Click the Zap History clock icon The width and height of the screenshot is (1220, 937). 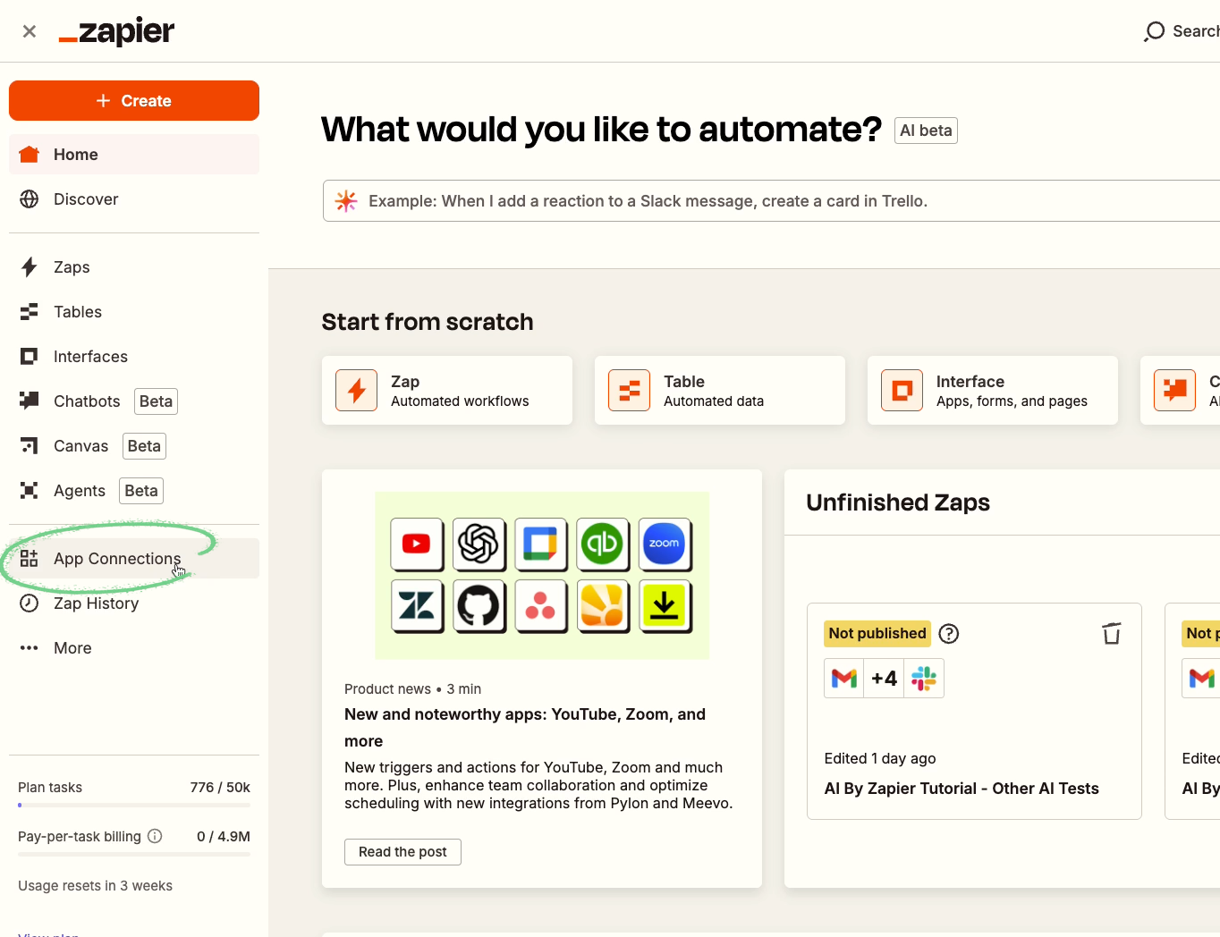tap(30, 604)
